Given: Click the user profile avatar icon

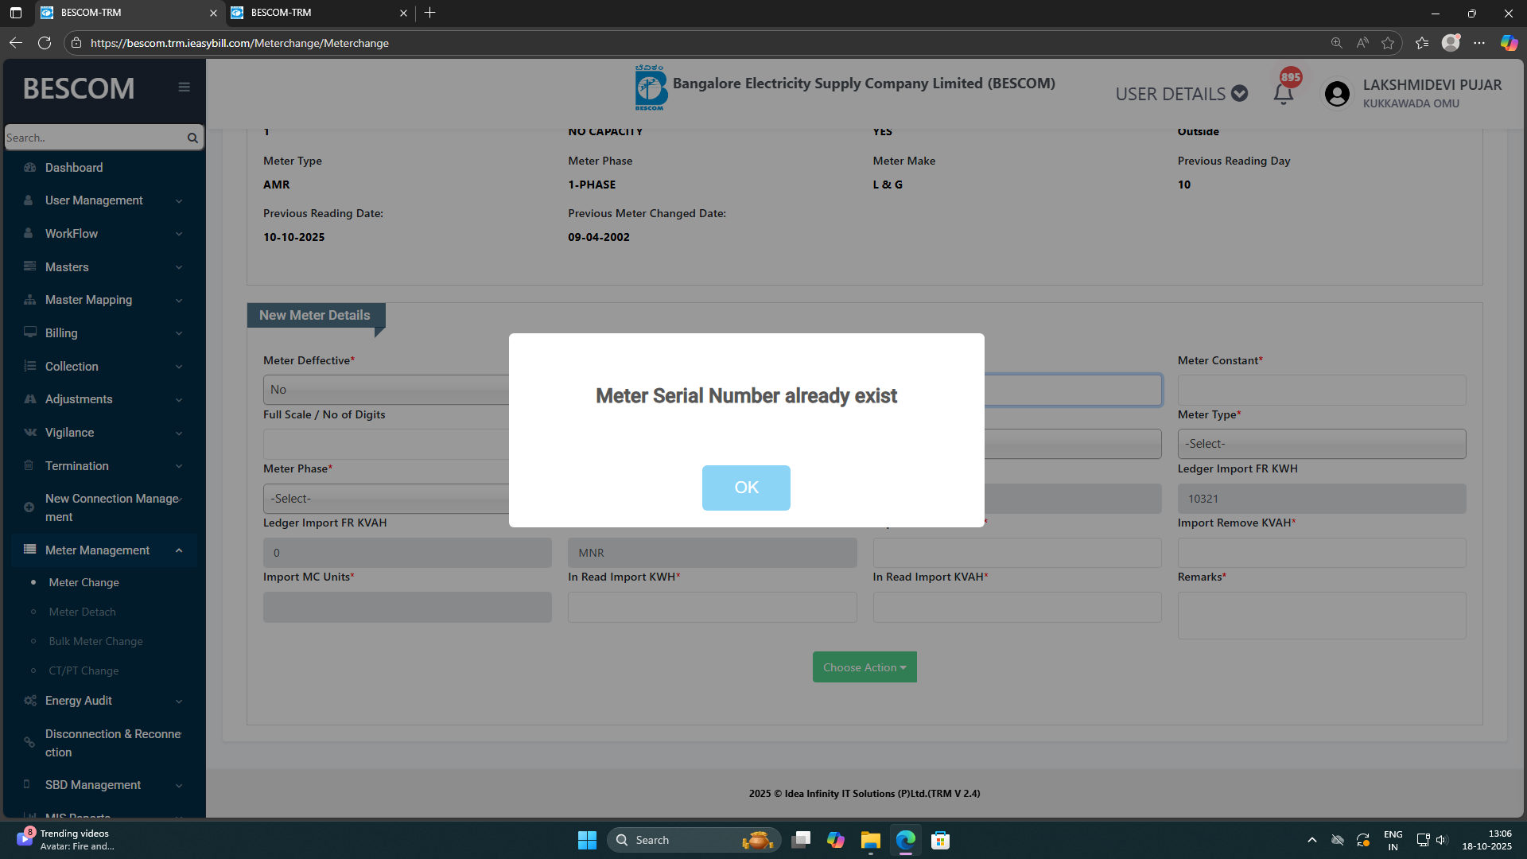Looking at the screenshot, I should (1337, 94).
